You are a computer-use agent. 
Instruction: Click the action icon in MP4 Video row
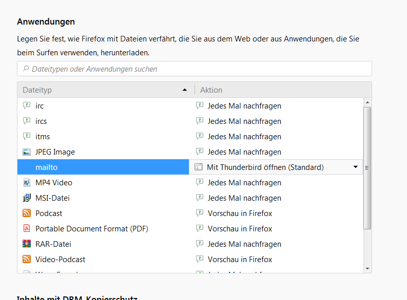point(199,182)
